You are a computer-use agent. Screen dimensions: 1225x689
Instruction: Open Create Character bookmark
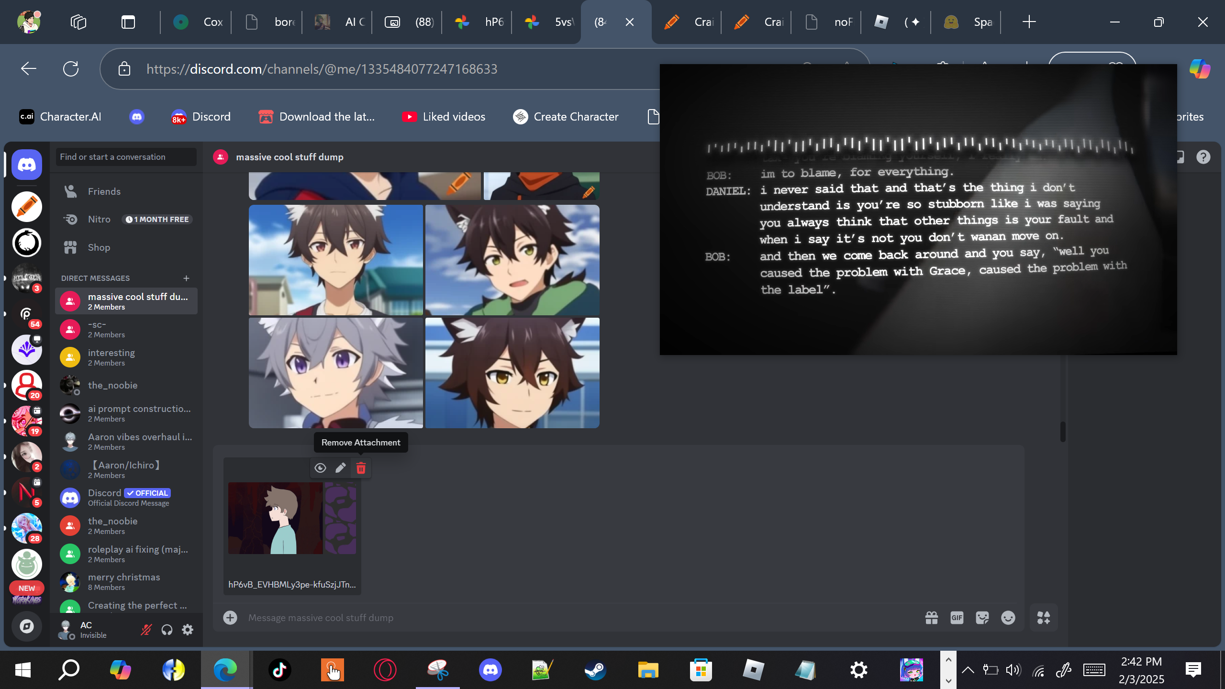coord(566,117)
